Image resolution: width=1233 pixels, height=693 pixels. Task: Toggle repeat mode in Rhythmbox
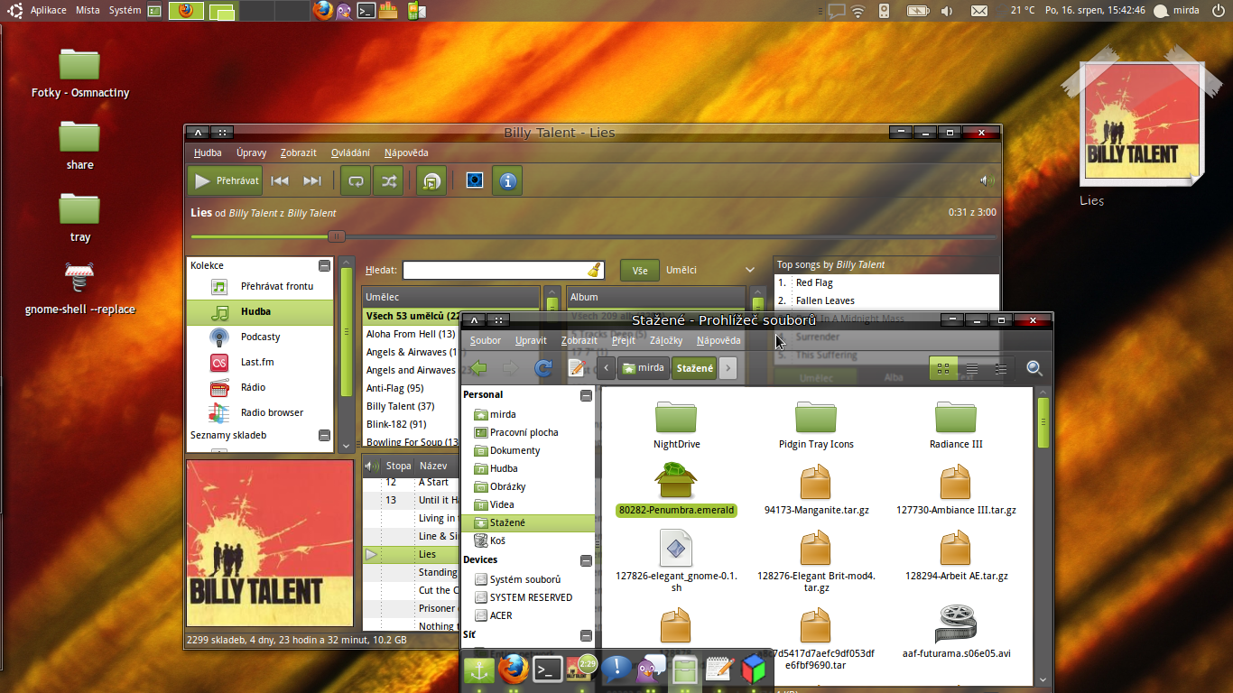pos(356,181)
